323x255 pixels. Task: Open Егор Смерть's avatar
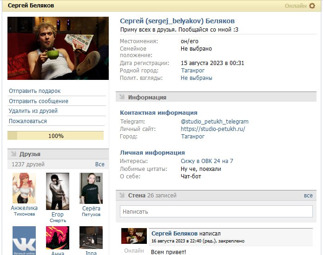coord(58,191)
